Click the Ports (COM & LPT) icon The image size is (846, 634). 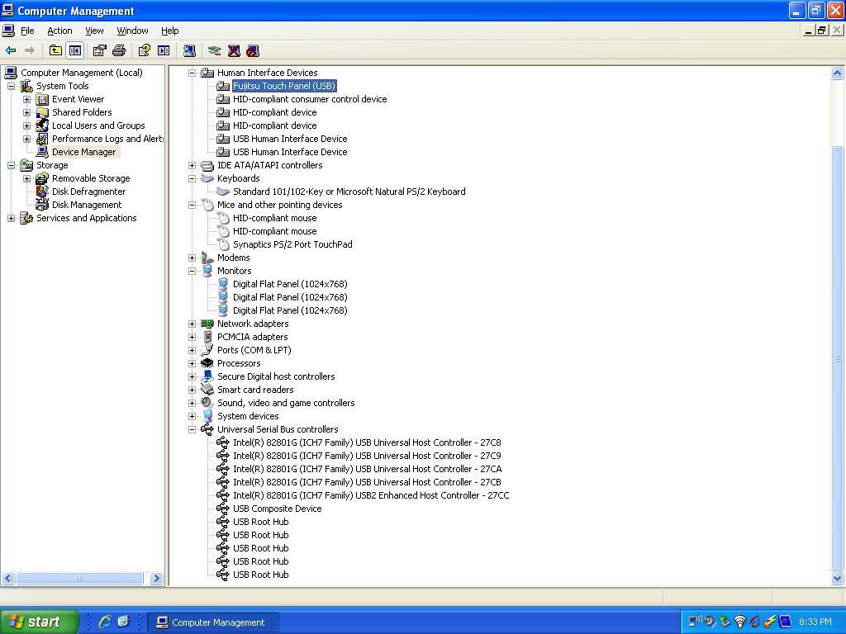(x=207, y=350)
